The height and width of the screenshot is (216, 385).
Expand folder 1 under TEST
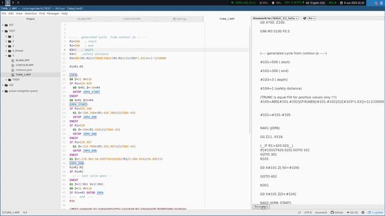click(x=7, y=37)
